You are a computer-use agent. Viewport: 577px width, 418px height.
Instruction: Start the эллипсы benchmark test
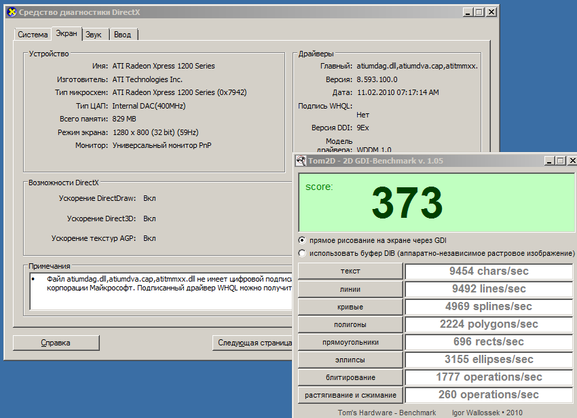click(x=350, y=360)
